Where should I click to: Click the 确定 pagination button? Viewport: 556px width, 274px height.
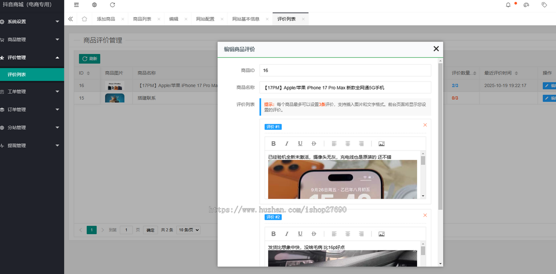(x=151, y=230)
